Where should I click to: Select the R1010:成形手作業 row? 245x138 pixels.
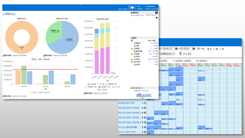coord(129,127)
